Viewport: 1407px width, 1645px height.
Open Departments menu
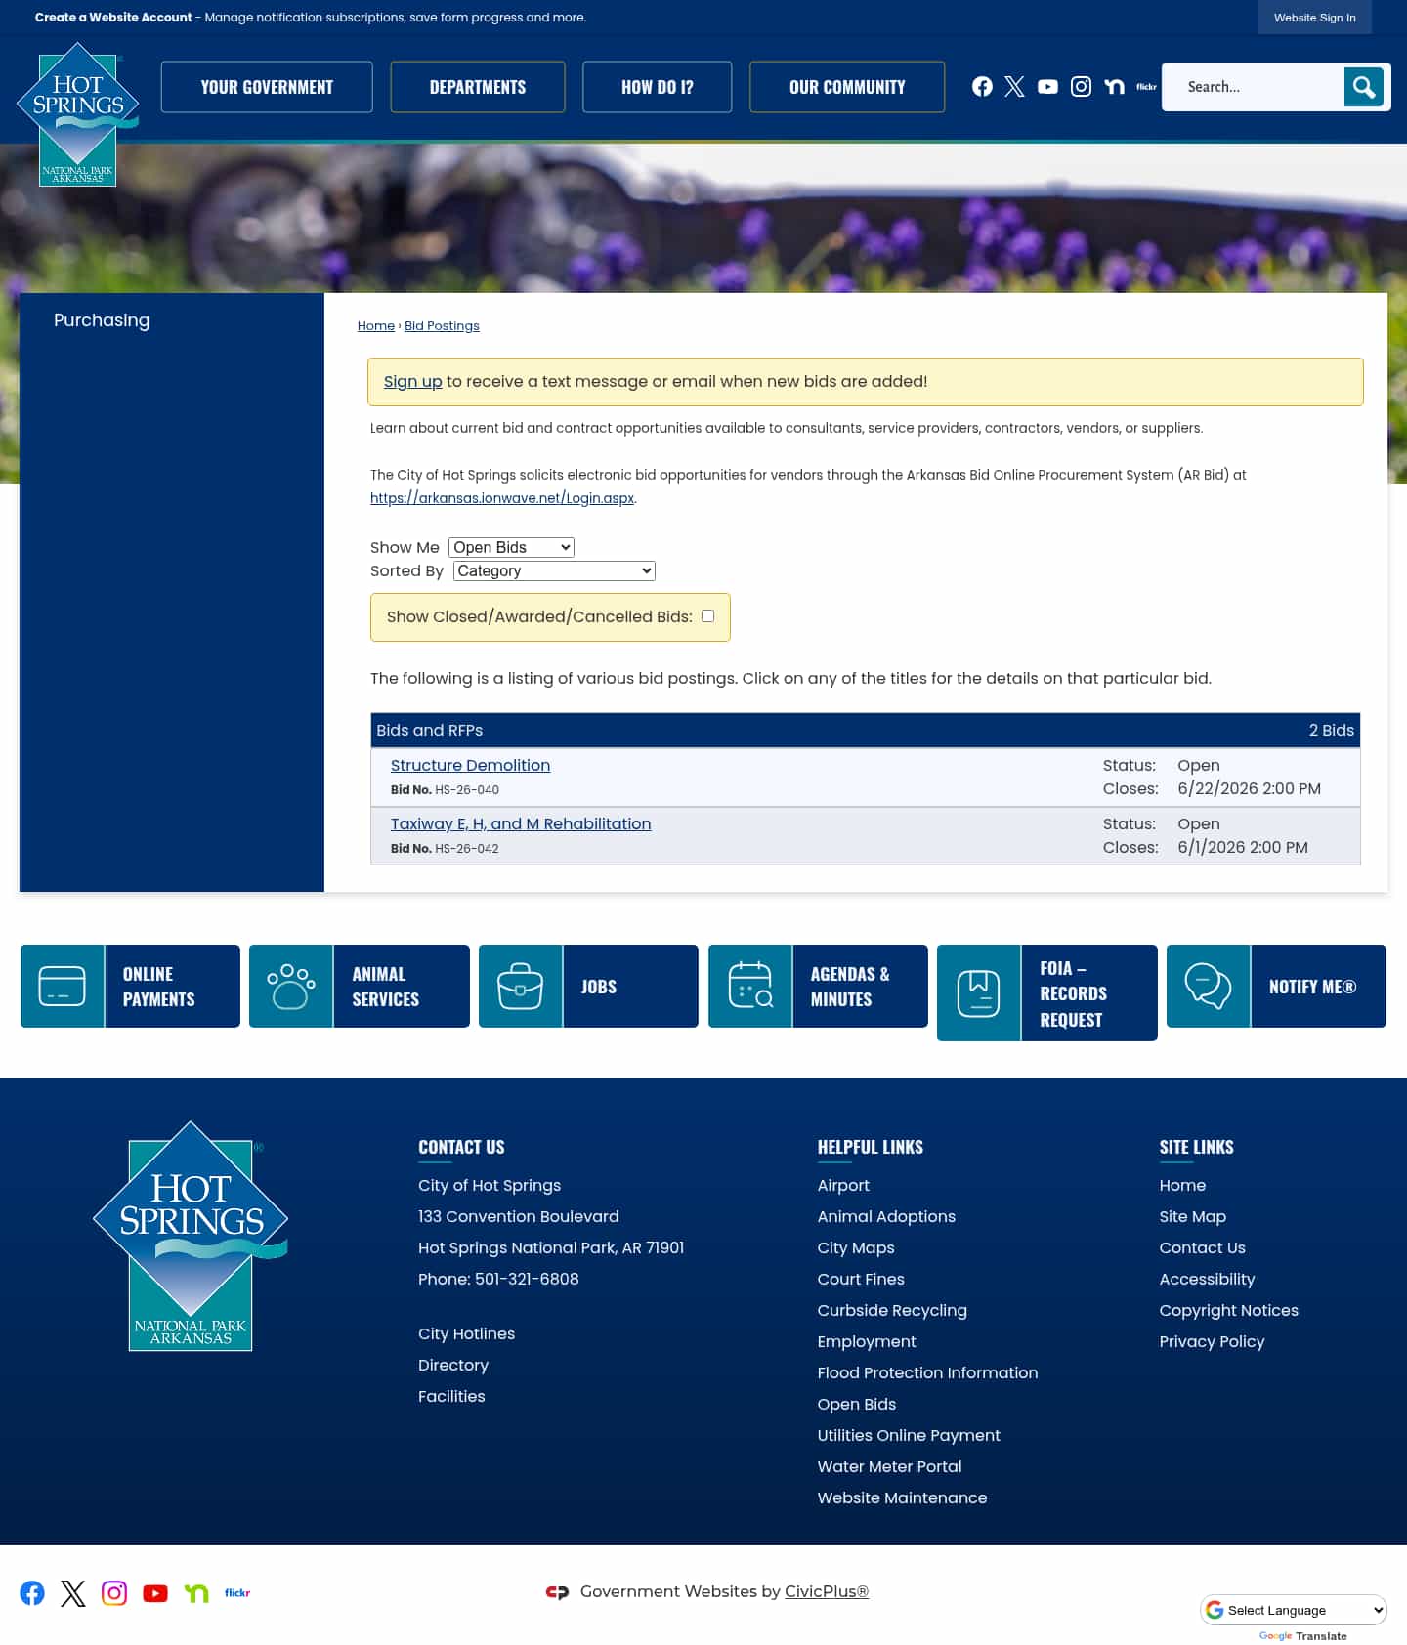tap(478, 87)
